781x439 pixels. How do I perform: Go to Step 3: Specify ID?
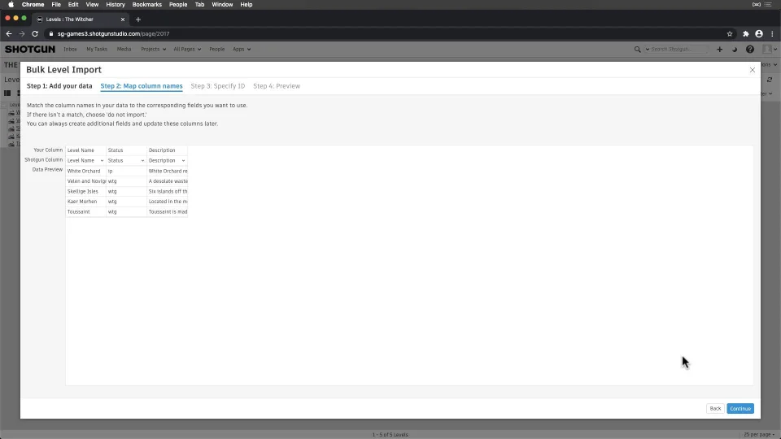pos(218,86)
